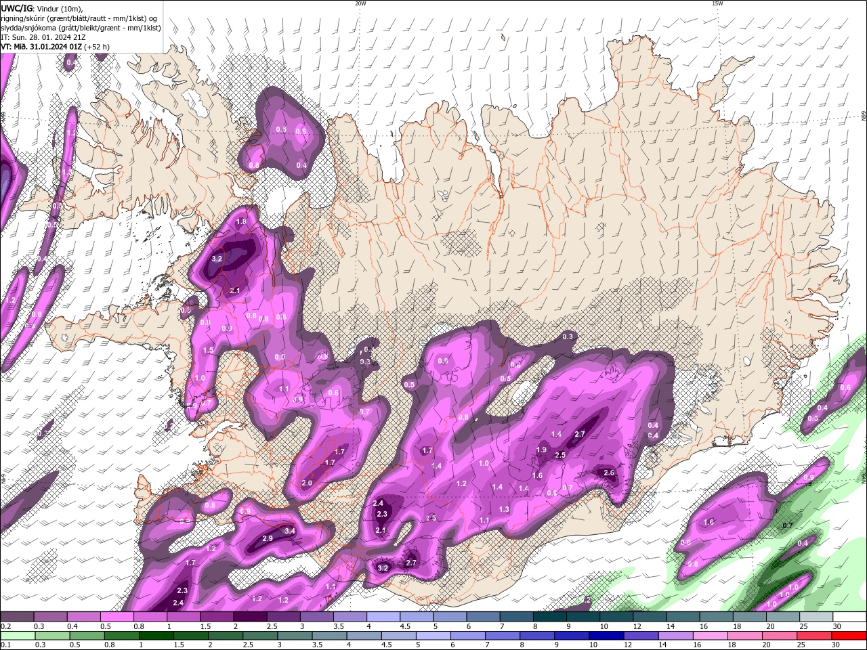867x650 pixels.
Task: Click the 1.8 snowfall value on the map
Action: (x=241, y=221)
